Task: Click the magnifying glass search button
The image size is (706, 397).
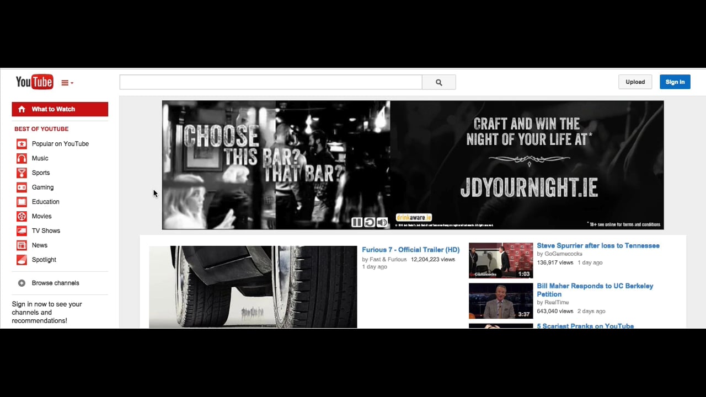Action: tap(439, 82)
